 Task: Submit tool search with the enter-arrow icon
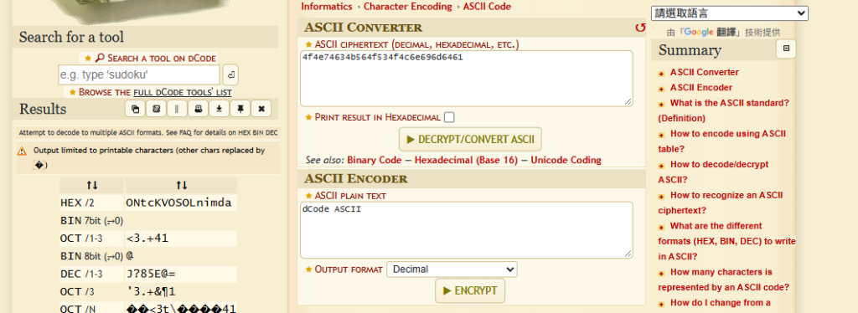click(x=230, y=74)
